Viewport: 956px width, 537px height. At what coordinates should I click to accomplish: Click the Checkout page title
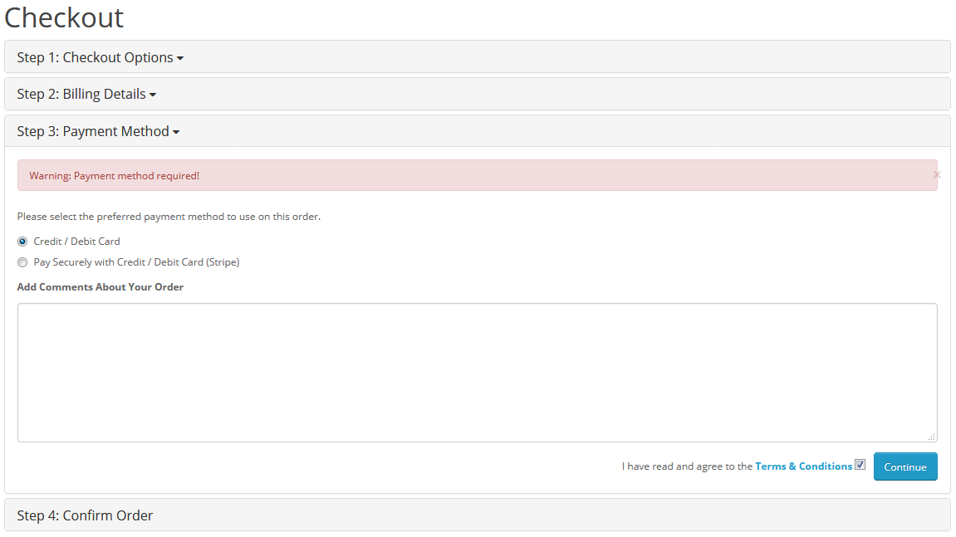[x=64, y=18]
